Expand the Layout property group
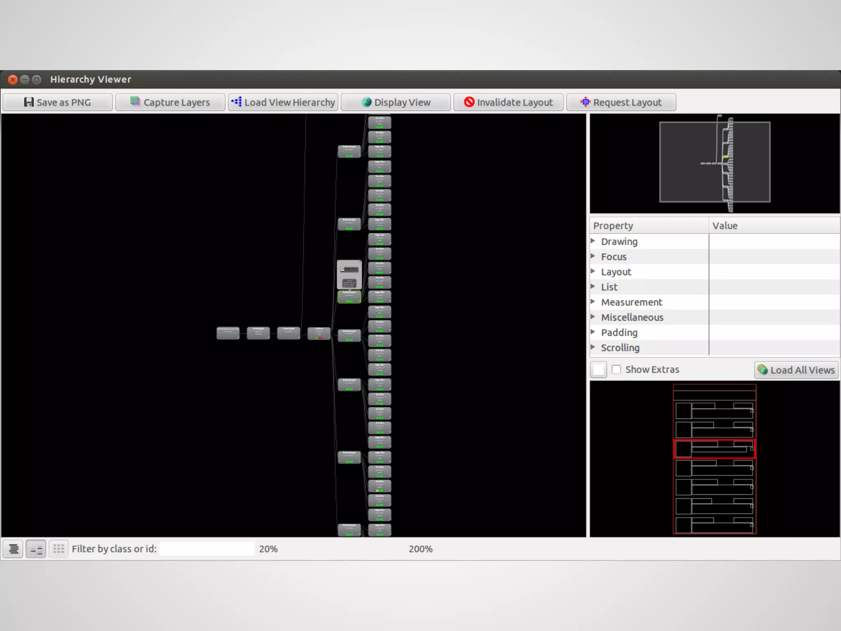841x631 pixels. pos(593,272)
